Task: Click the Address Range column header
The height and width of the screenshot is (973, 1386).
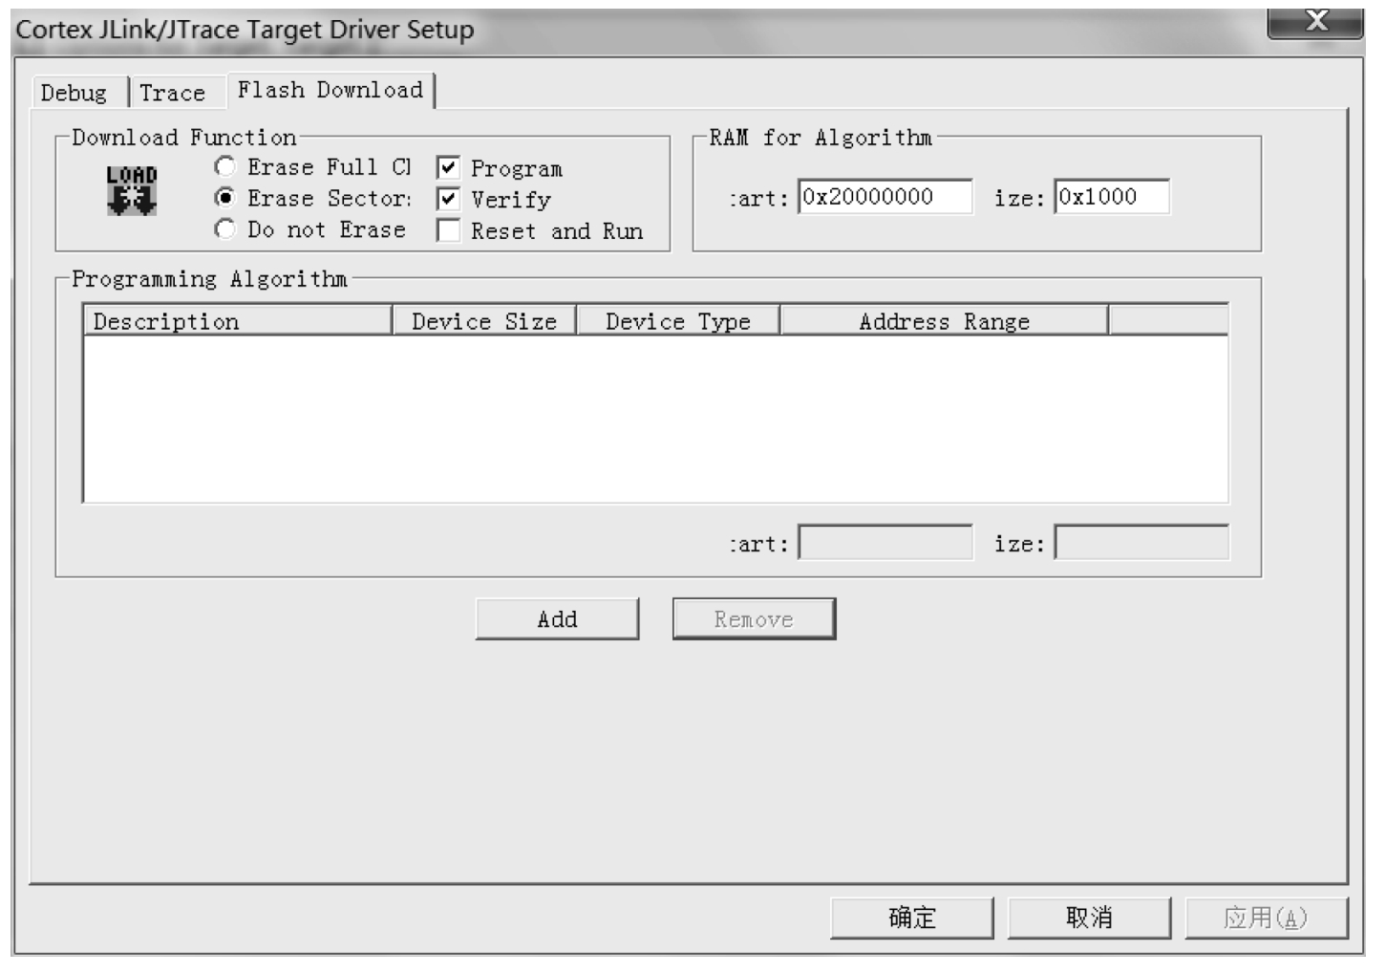Action: 944,321
